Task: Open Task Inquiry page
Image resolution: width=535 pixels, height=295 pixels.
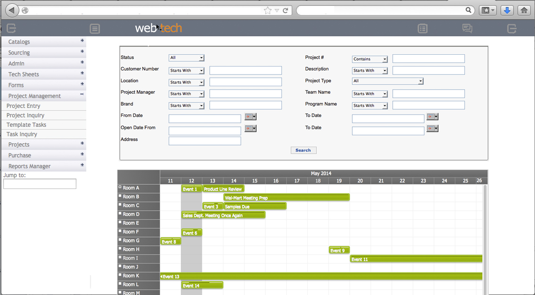Action: point(22,134)
